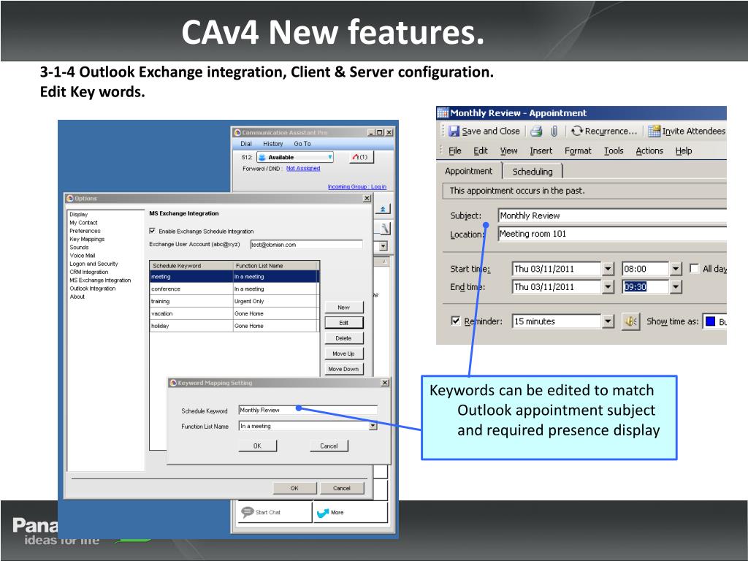Open the 08:00 start time dropdown
Screen dimensions: 748x561
tap(676, 269)
